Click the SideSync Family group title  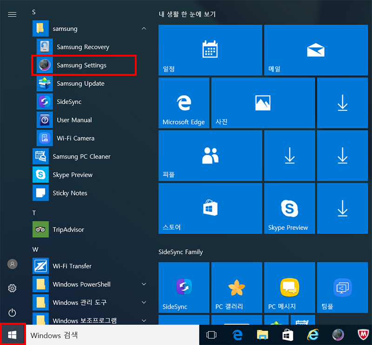180,252
